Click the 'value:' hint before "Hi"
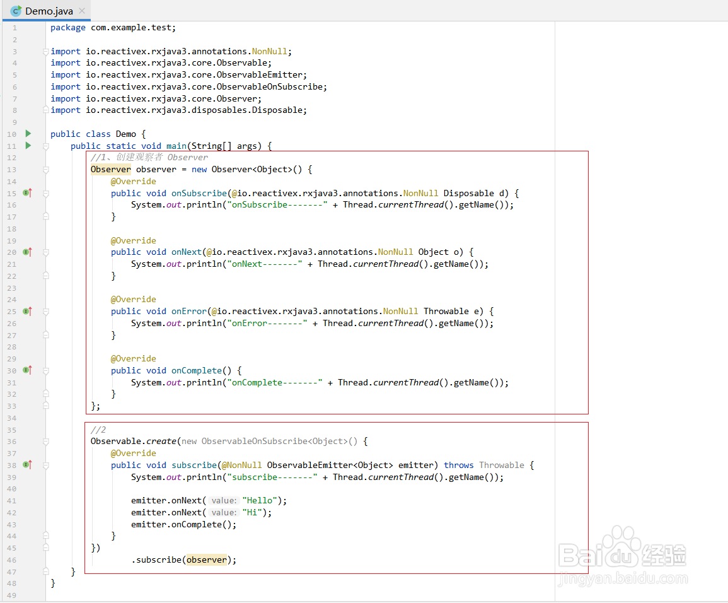The width and height of the screenshot is (728, 603). click(224, 512)
